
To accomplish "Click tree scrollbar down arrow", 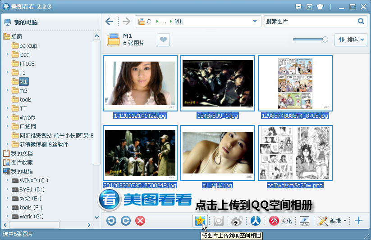I will click(96, 218).
